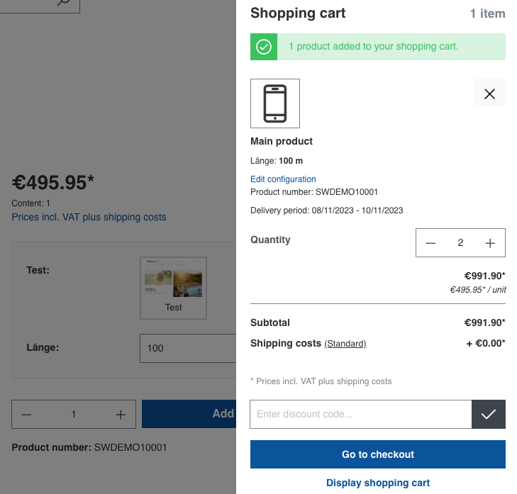517x494 pixels.
Task: Increase cart quantity with plus icon
Action: click(x=490, y=243)
